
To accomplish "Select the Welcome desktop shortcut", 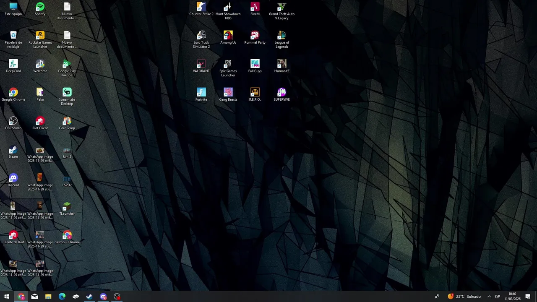I will pos(40,66).
